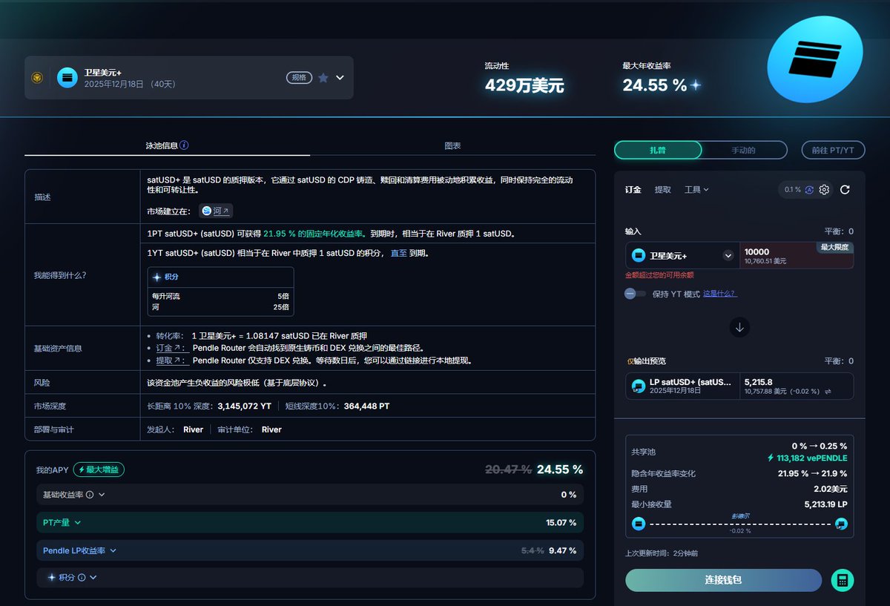Open the 工具 dropdown menu
The image size is (890, 606).
(x=696, y=189)
